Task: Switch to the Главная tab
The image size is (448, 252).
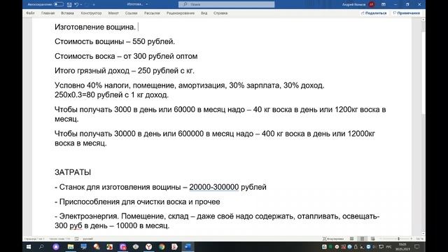Action: pos(48,13)
